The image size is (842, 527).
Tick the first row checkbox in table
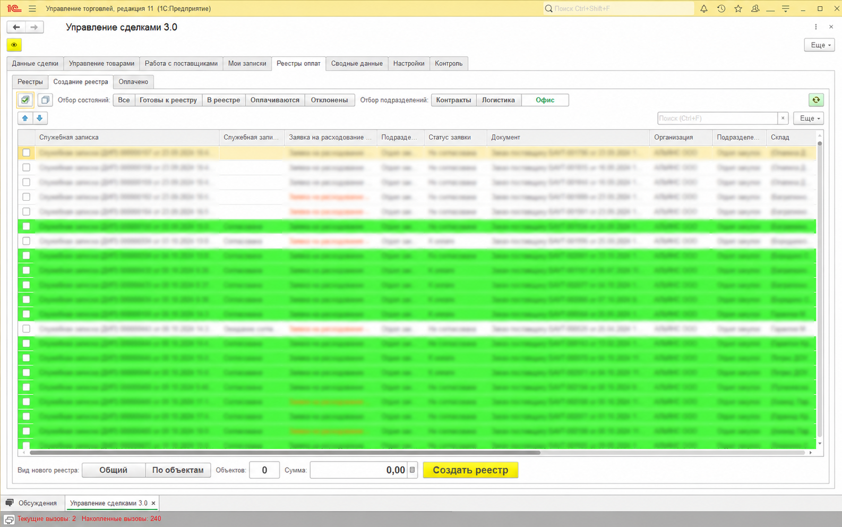(26, 152)
